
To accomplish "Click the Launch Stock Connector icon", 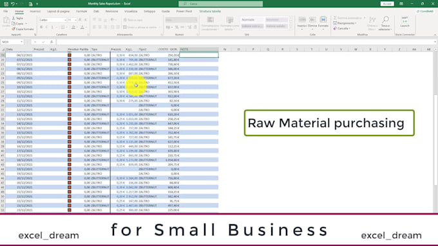I will click(x=405, y=20).
